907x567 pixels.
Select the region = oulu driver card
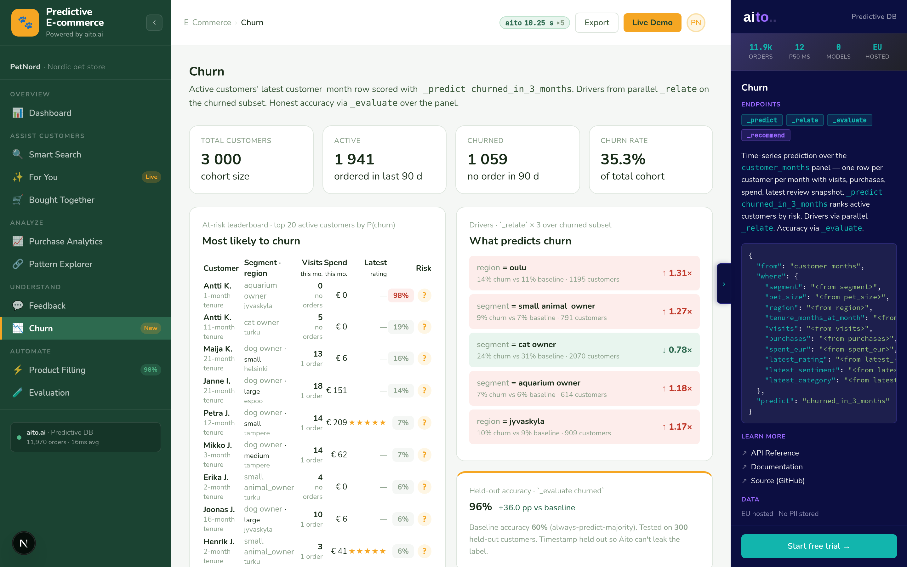tap(584, 273)
